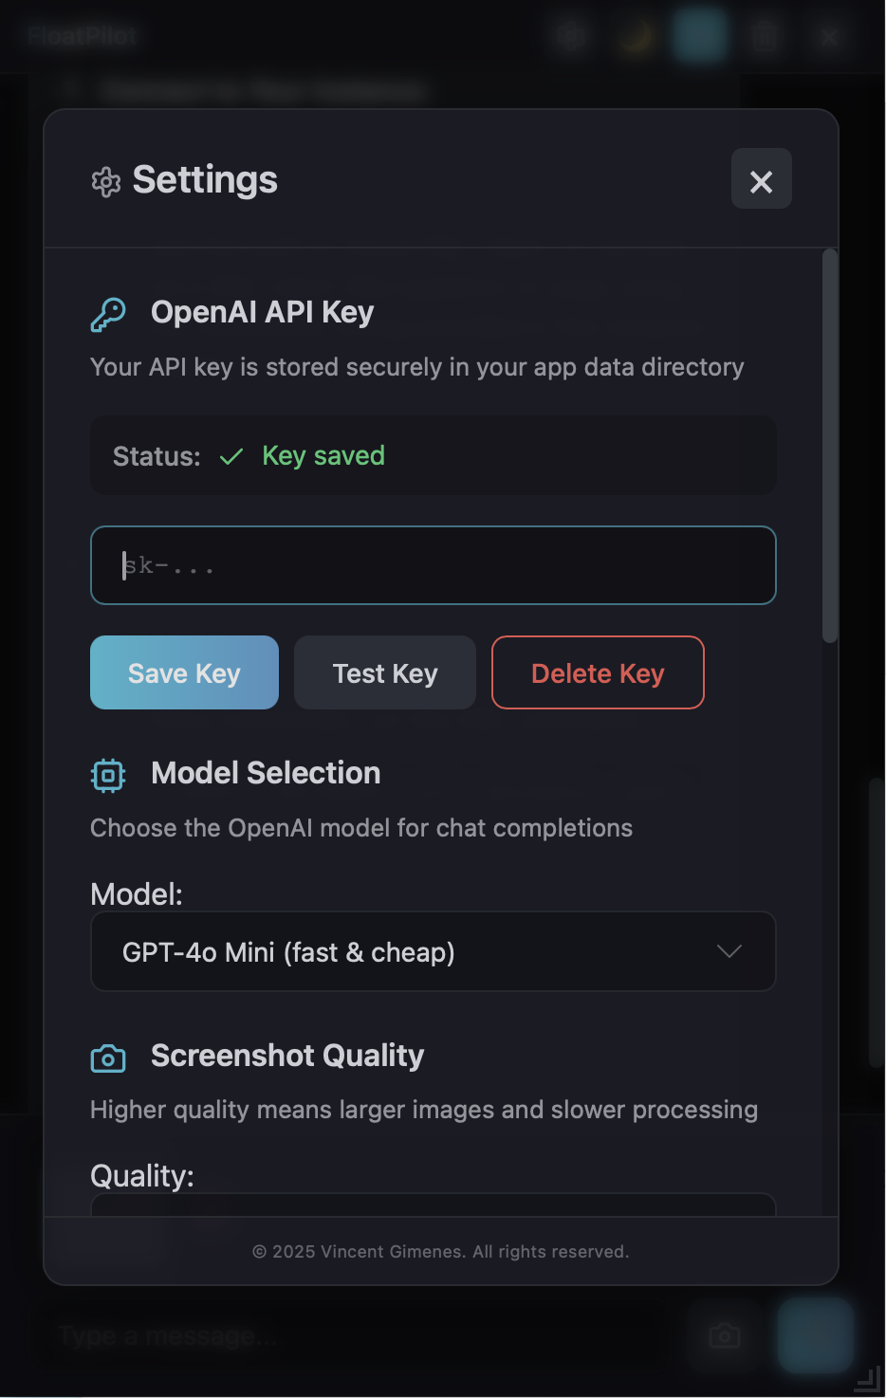Open settings via the gear icon in title bar

coord(571,36)
